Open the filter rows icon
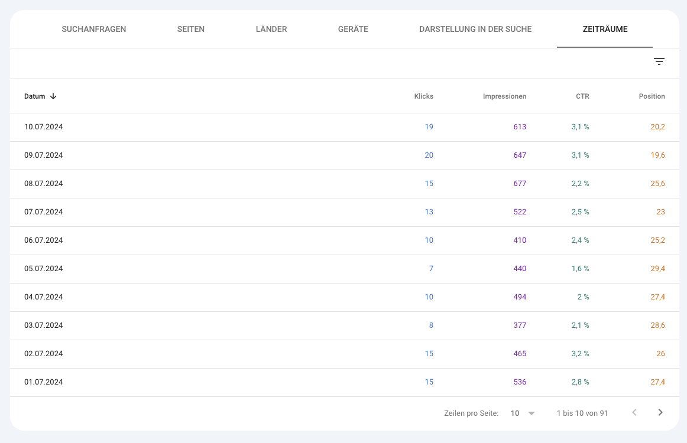The width and height of the screenshot is (687, 443). [x=659, y=61]
